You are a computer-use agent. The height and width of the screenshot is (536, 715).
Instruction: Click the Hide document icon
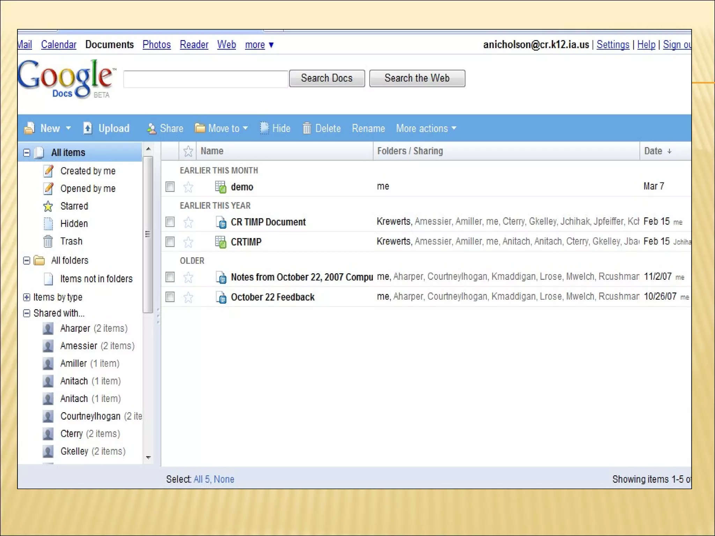coord(264,128)
